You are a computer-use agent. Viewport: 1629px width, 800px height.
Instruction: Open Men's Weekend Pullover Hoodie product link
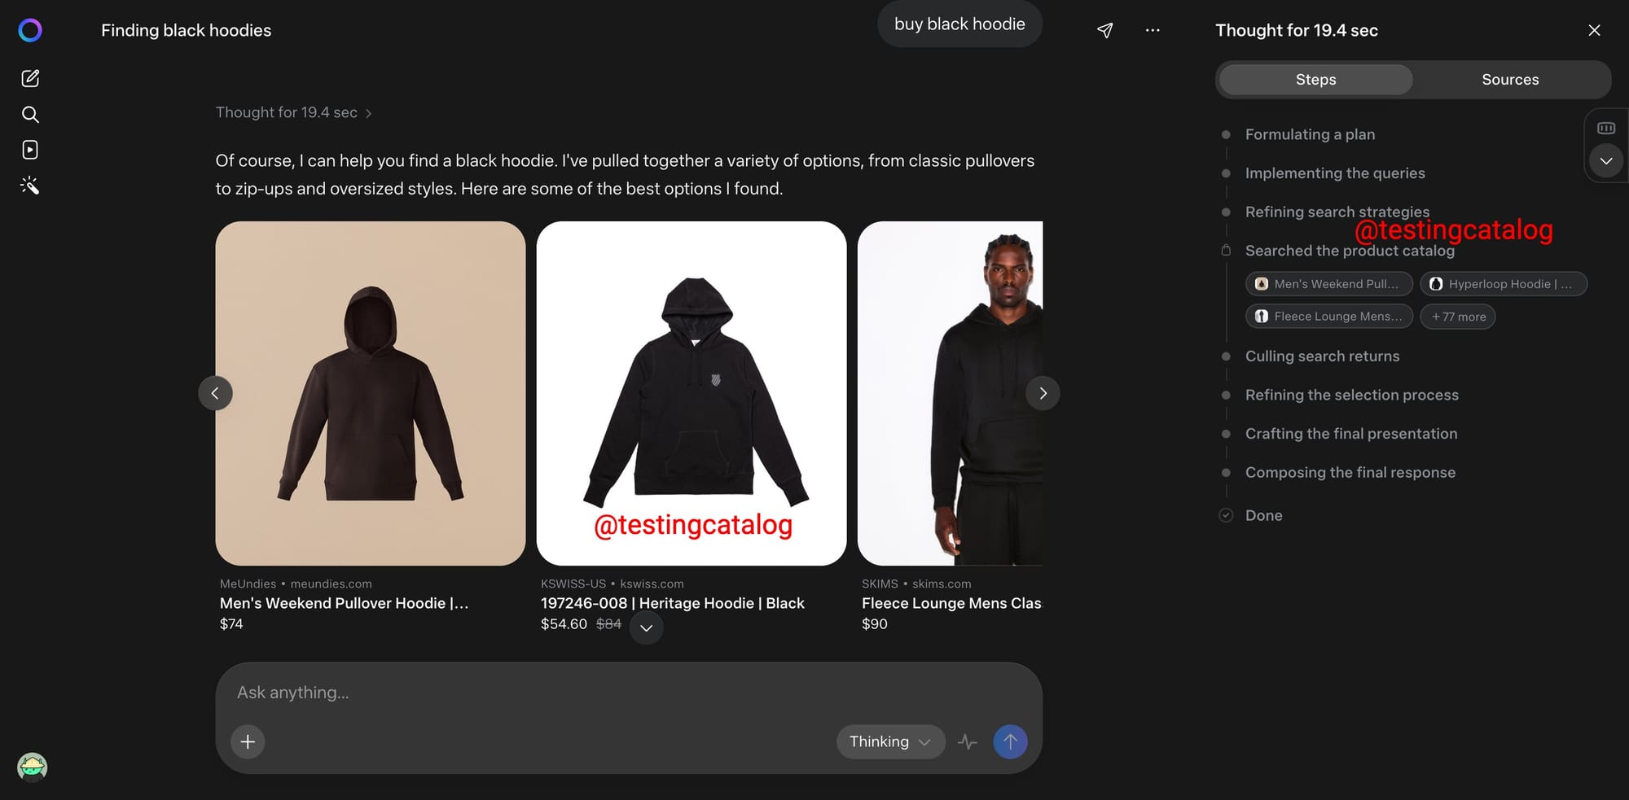[x=344, y=603]
